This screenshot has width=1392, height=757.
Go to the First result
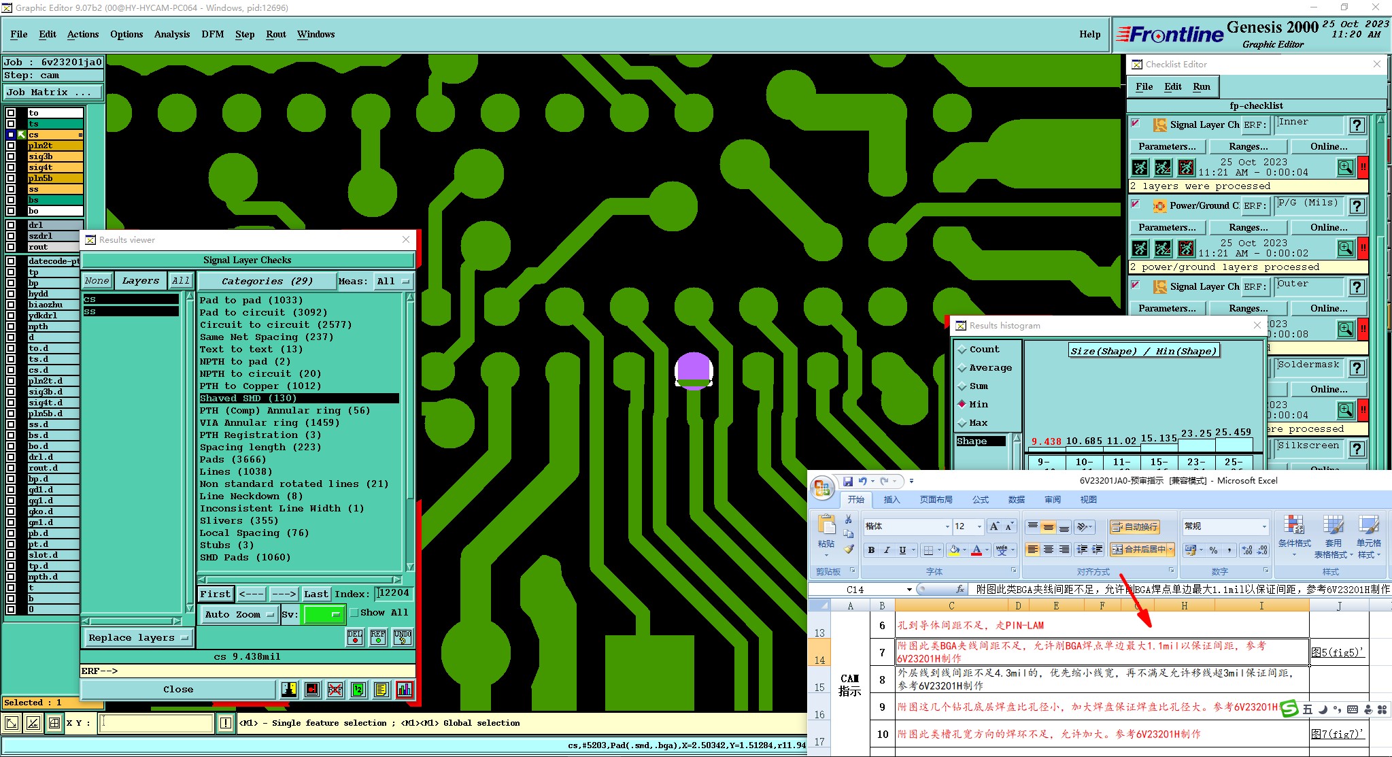pyautogui.click(x=216, y=594)
